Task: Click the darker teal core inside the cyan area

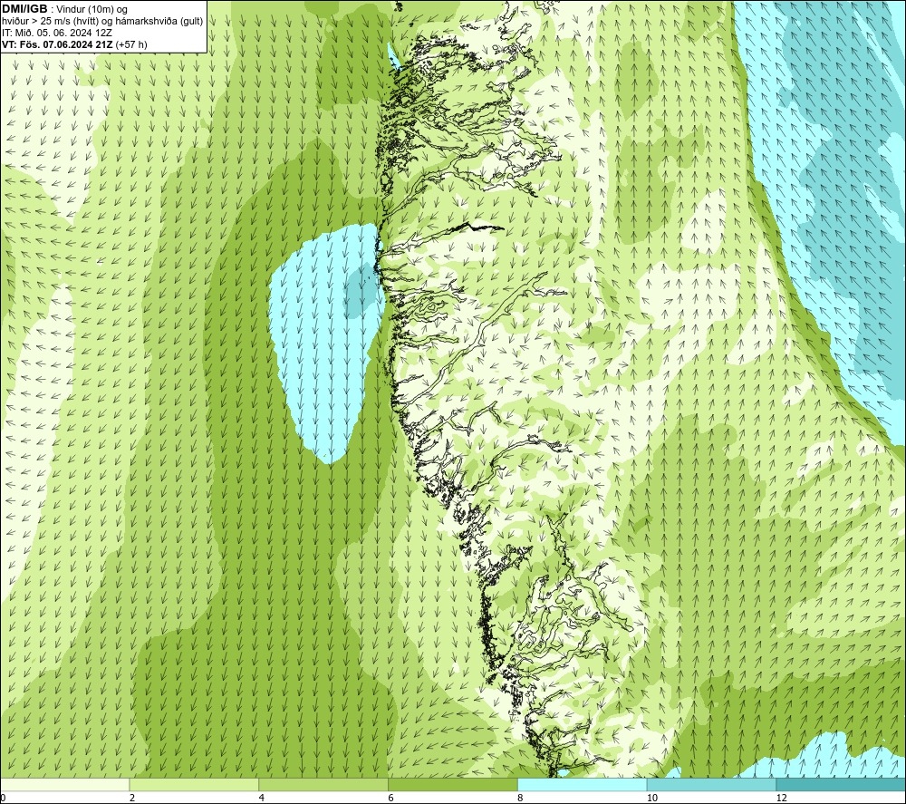Action: tap(361, 292)
